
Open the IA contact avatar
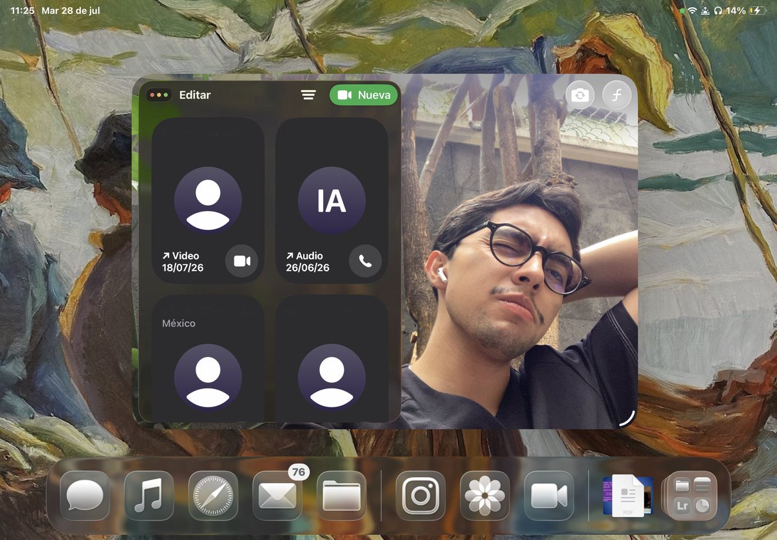coord(332,201)
